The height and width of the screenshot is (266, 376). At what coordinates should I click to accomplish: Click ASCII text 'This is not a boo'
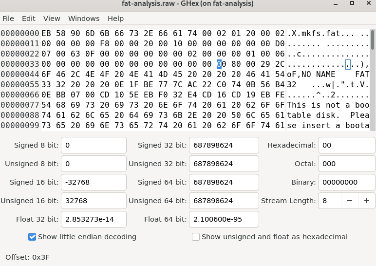tap(328, 105)
